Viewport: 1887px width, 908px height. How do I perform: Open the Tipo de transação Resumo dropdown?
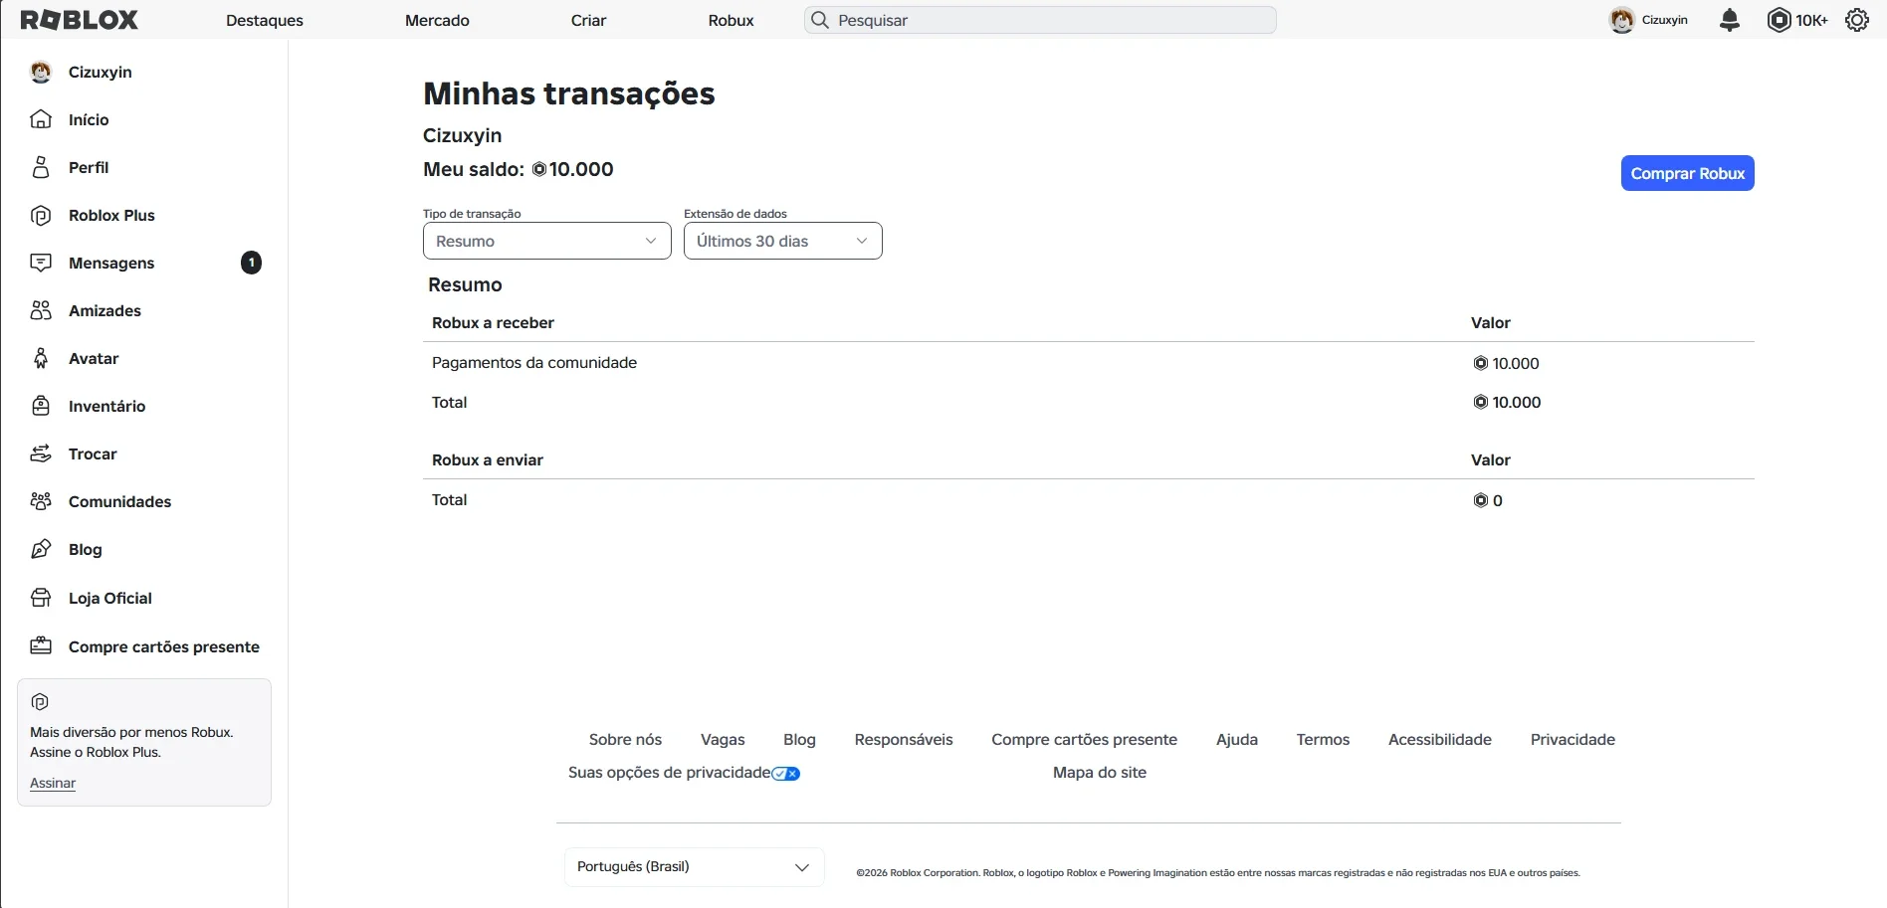[547, 241]
